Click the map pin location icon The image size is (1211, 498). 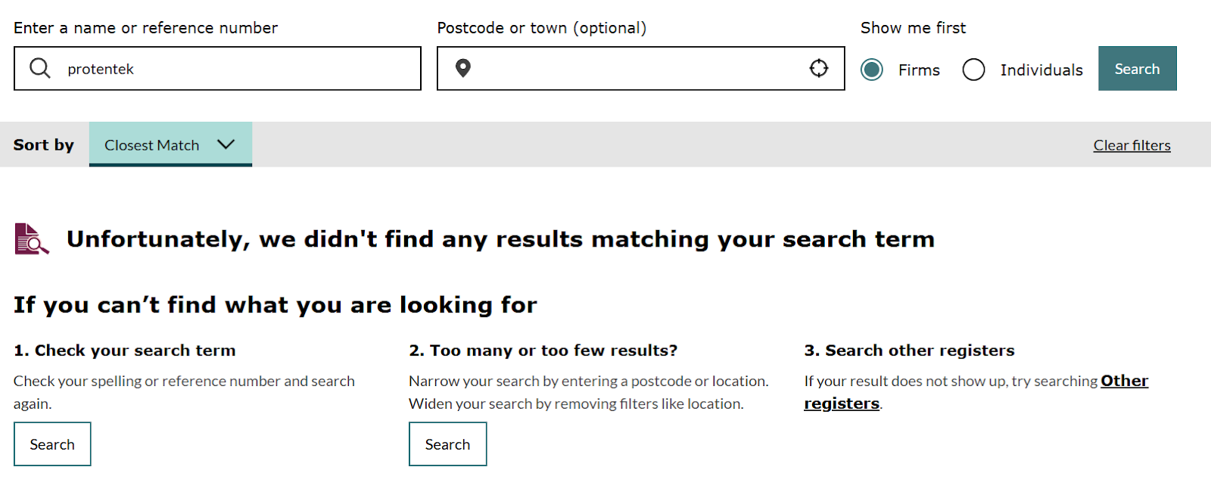(463, 68)
